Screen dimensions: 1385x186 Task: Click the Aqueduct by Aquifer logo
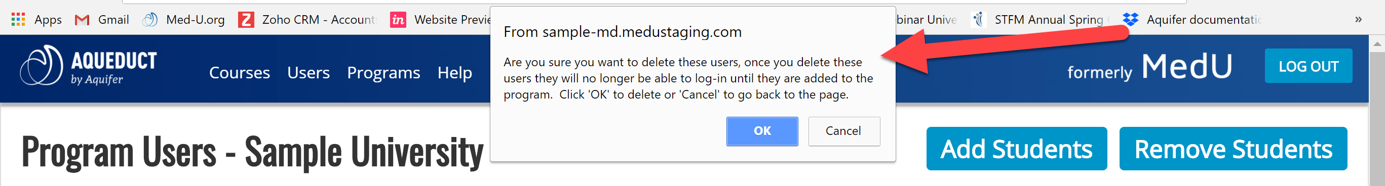click(x=89, y=66)
